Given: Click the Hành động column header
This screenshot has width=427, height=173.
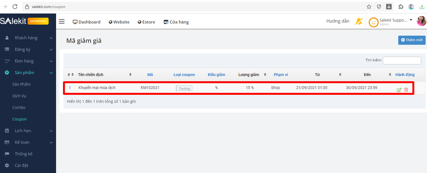Looking at the screenshot, I should (x=405, y=75).
